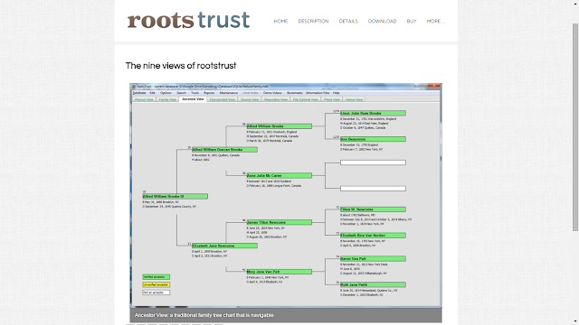Viewport: 579px width, 325px height.
Task: Go to the DESCRIPTION page
Action: click(x=313, y=22)
